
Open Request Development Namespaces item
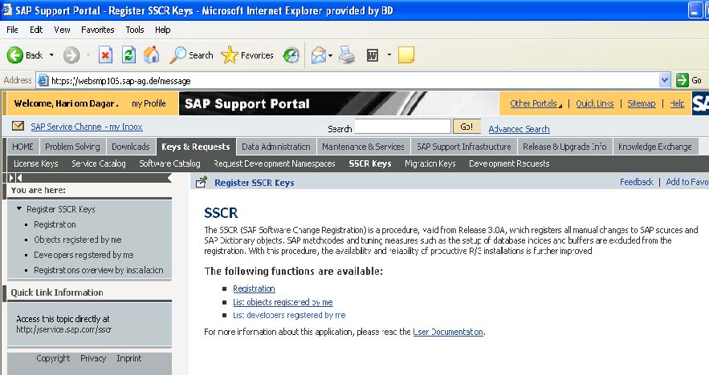[275, 163]
